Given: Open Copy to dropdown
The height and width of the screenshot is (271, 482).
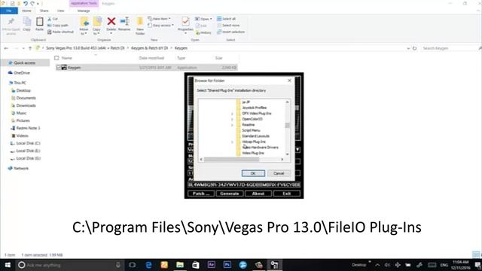Looking at the screenshot, I should pos(97,26).
